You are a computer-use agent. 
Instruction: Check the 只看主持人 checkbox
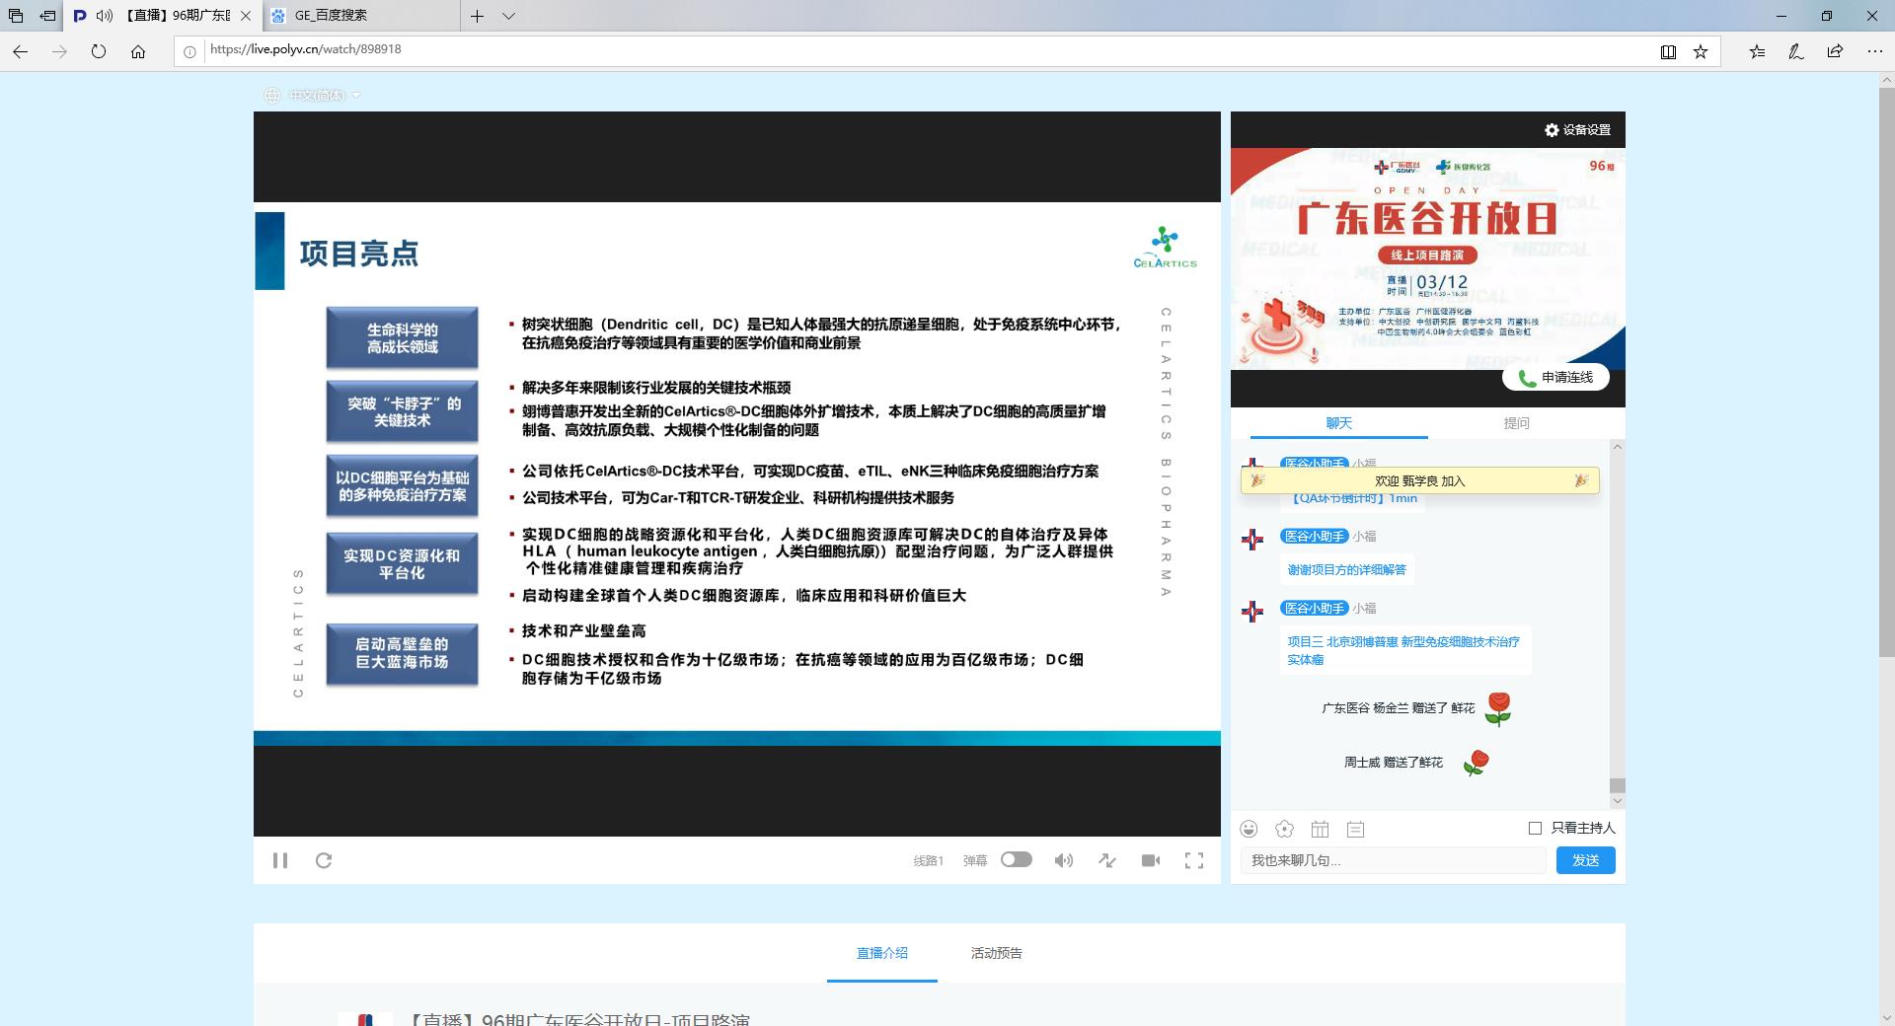click(1535, 828)
